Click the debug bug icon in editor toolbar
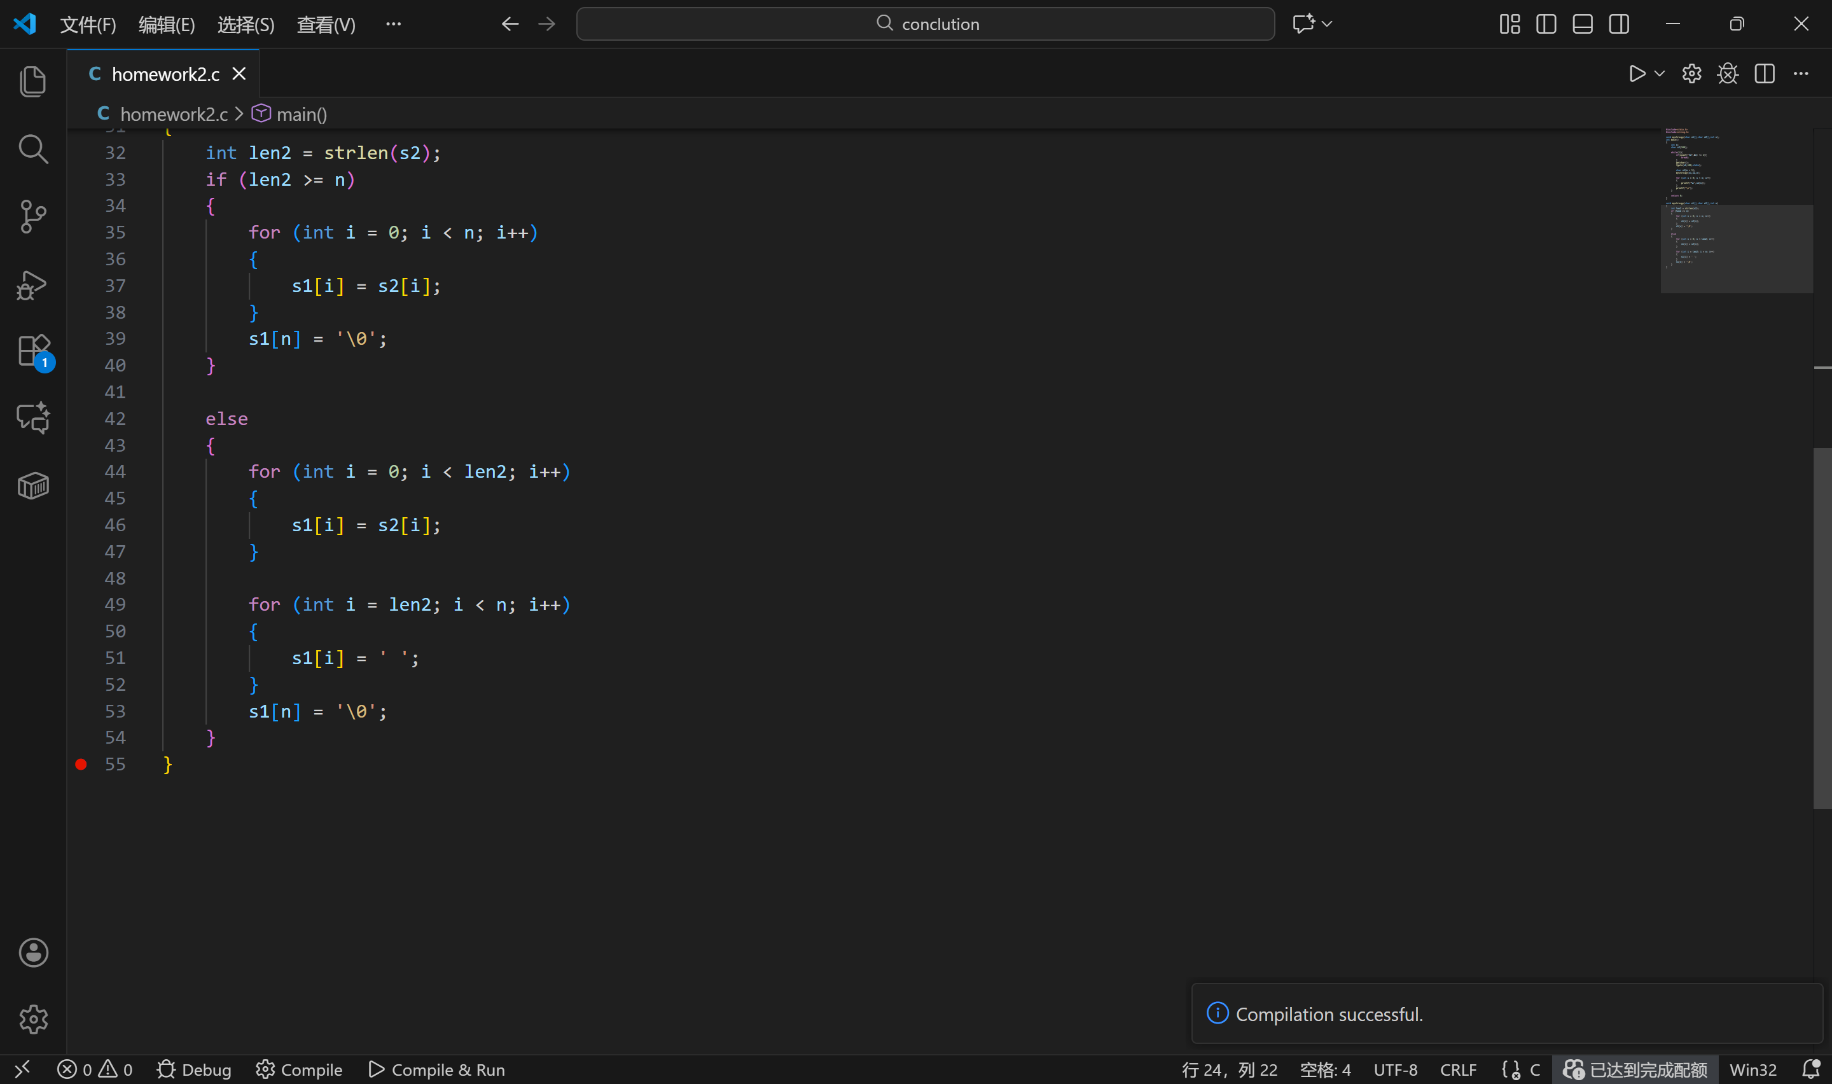 coord(1728,74)
